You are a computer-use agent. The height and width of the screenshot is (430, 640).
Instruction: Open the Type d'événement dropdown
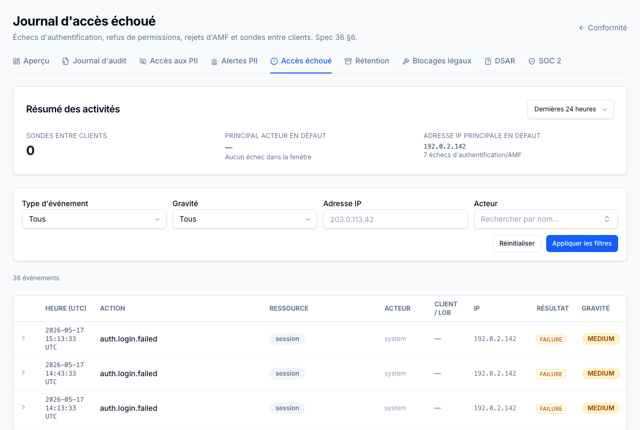click(94, 219)
